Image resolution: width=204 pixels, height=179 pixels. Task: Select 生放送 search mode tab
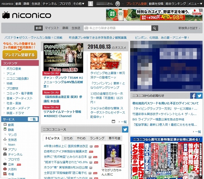76,28
